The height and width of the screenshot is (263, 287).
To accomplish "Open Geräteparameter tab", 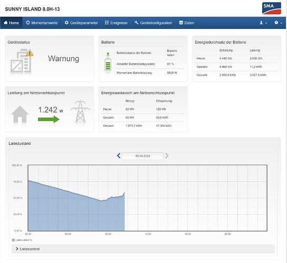I will 81,23.
